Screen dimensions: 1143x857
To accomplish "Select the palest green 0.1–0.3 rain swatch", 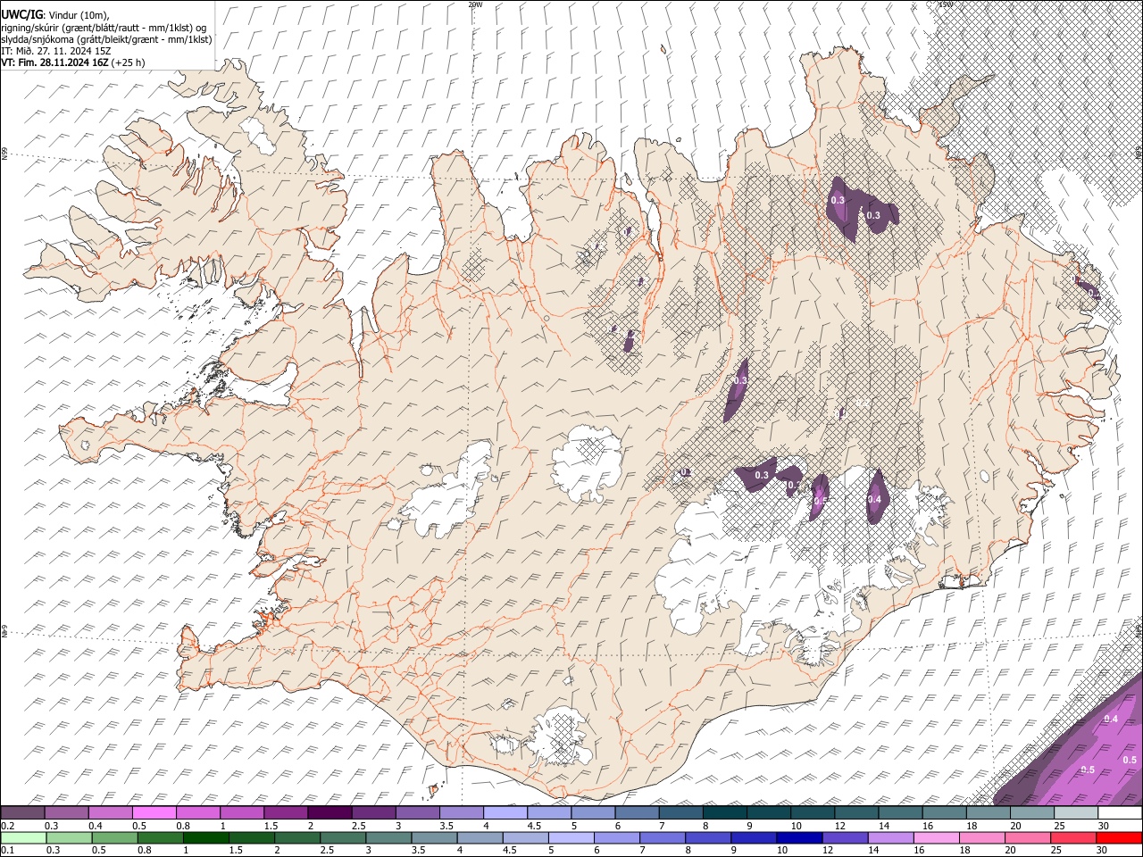I will coord(23,837).
